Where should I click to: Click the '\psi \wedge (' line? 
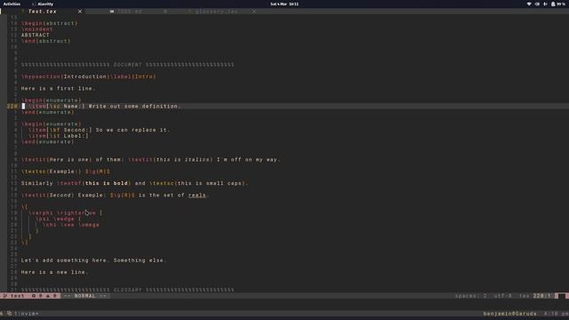point(58,219)
